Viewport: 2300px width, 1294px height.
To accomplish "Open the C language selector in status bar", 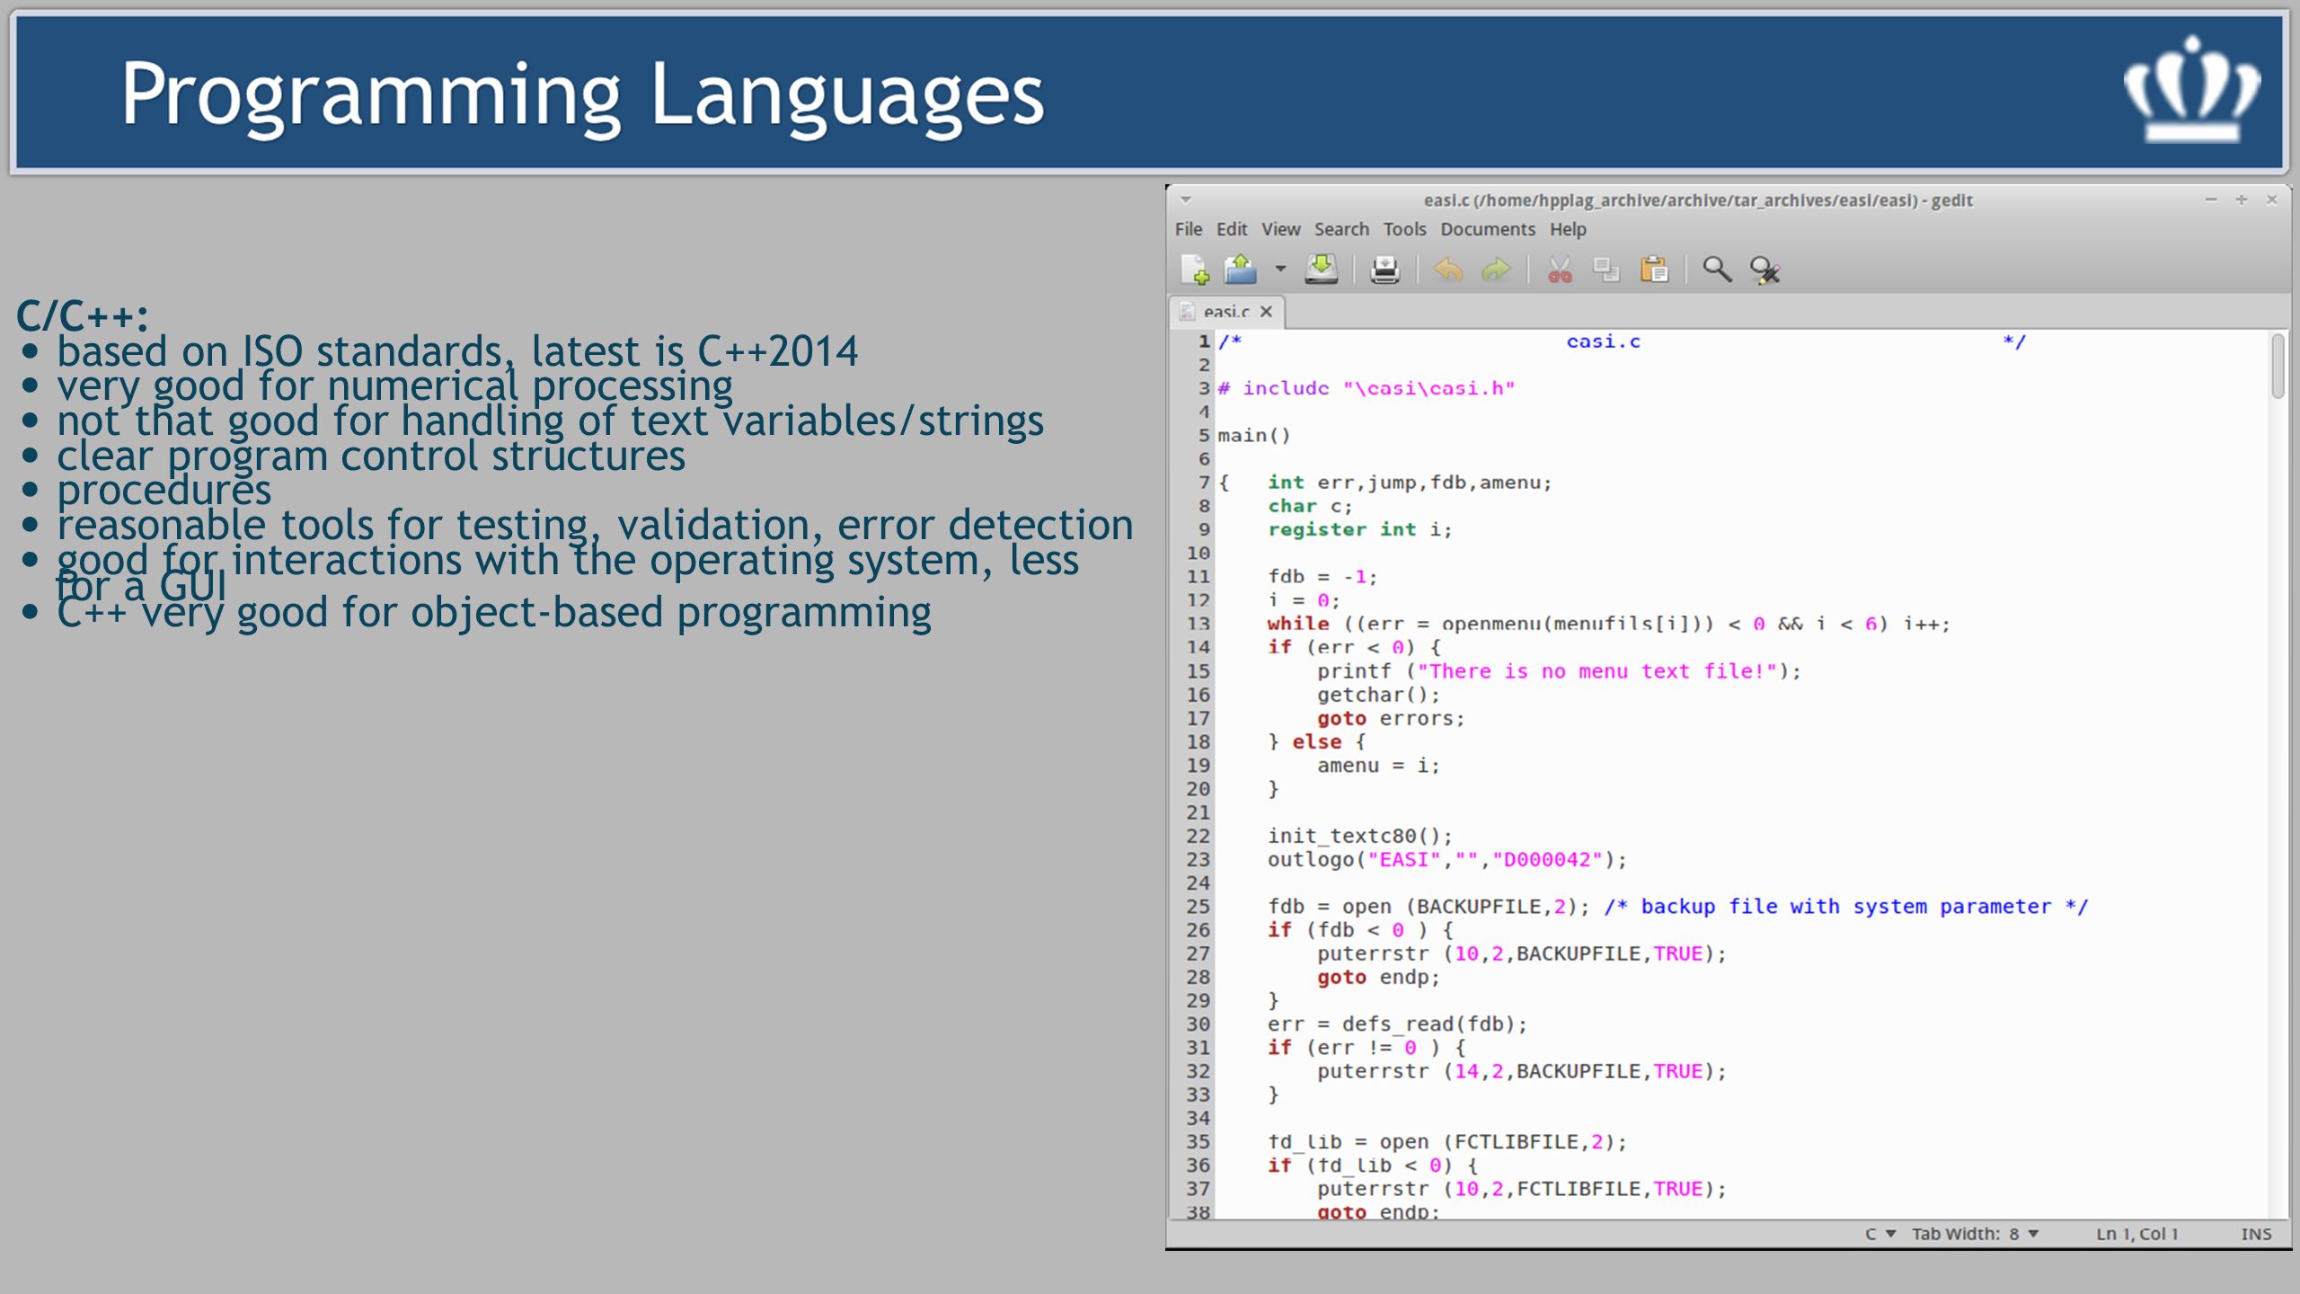I will point(1880,1234).
